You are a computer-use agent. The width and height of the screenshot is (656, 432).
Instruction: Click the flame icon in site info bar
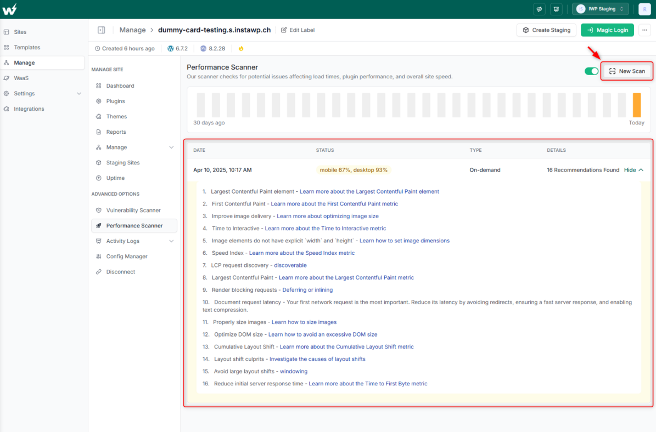coord(241,48)
